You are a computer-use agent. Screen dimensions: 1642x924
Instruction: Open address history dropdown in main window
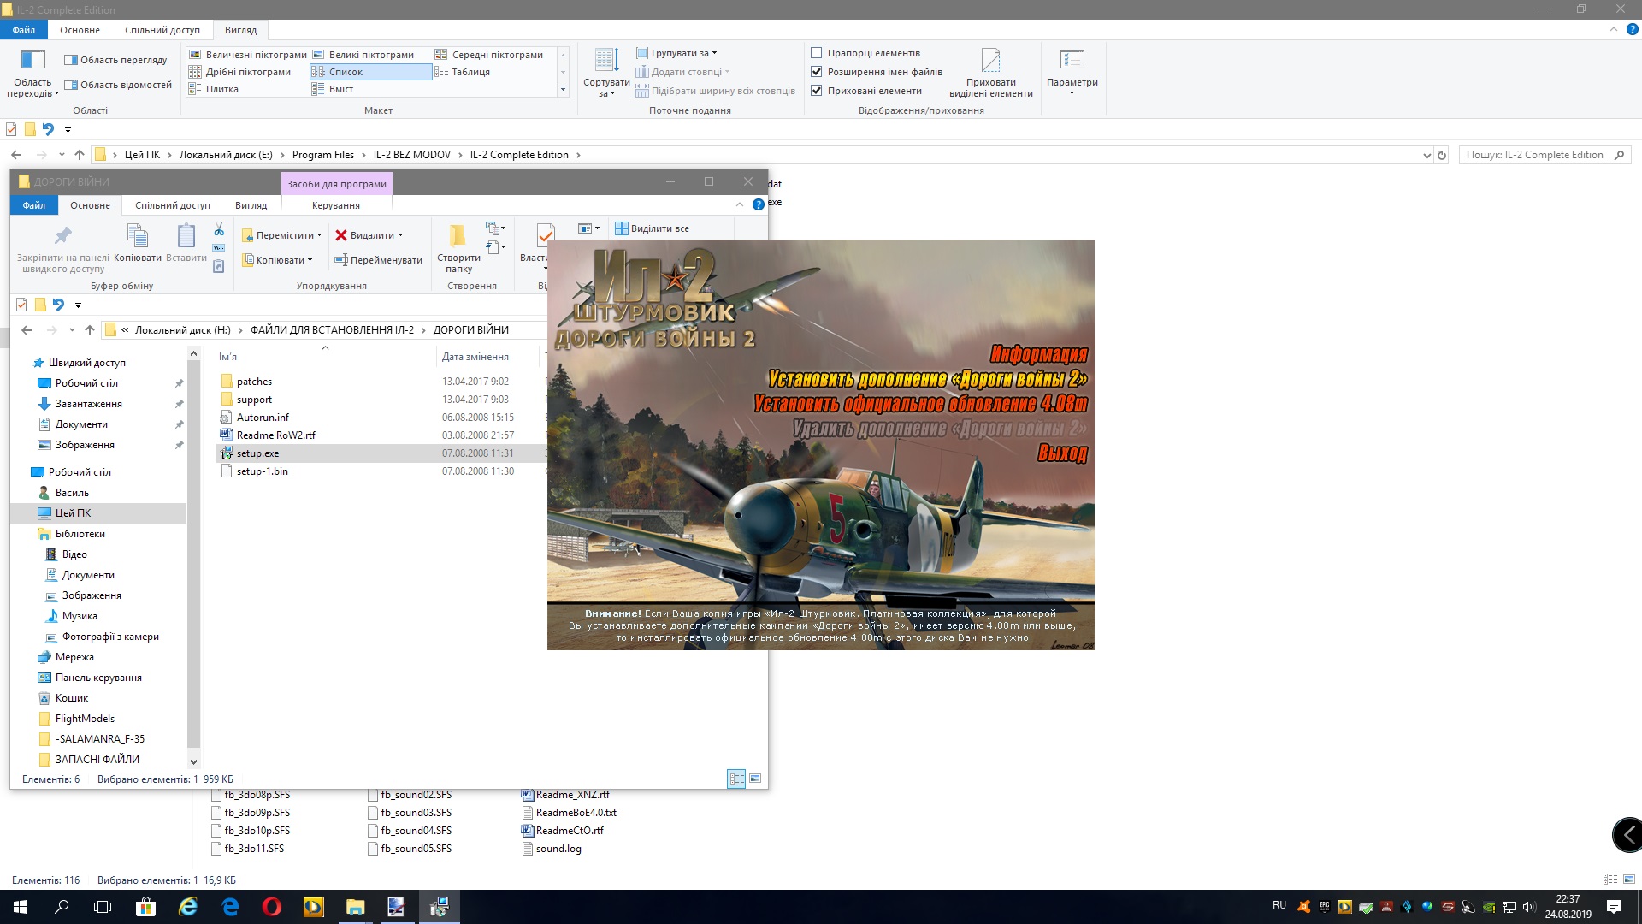click(1426, 155)
